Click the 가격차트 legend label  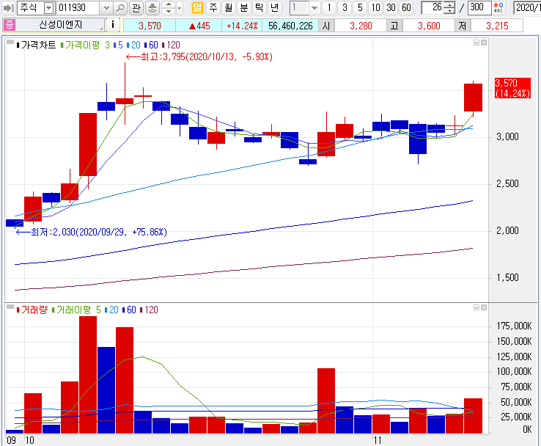click(x=36, y=45)
